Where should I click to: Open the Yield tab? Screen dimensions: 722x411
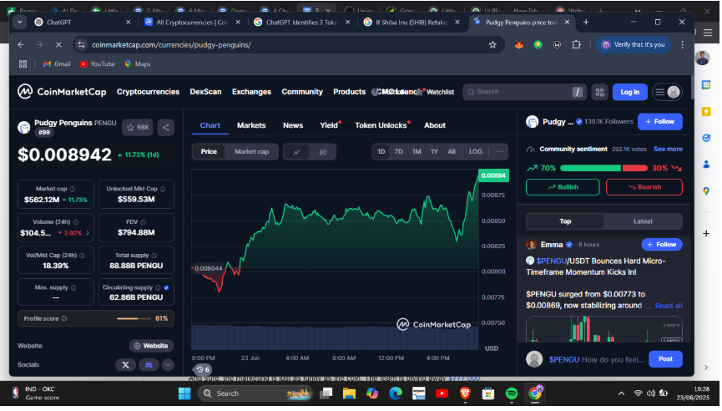329,125
